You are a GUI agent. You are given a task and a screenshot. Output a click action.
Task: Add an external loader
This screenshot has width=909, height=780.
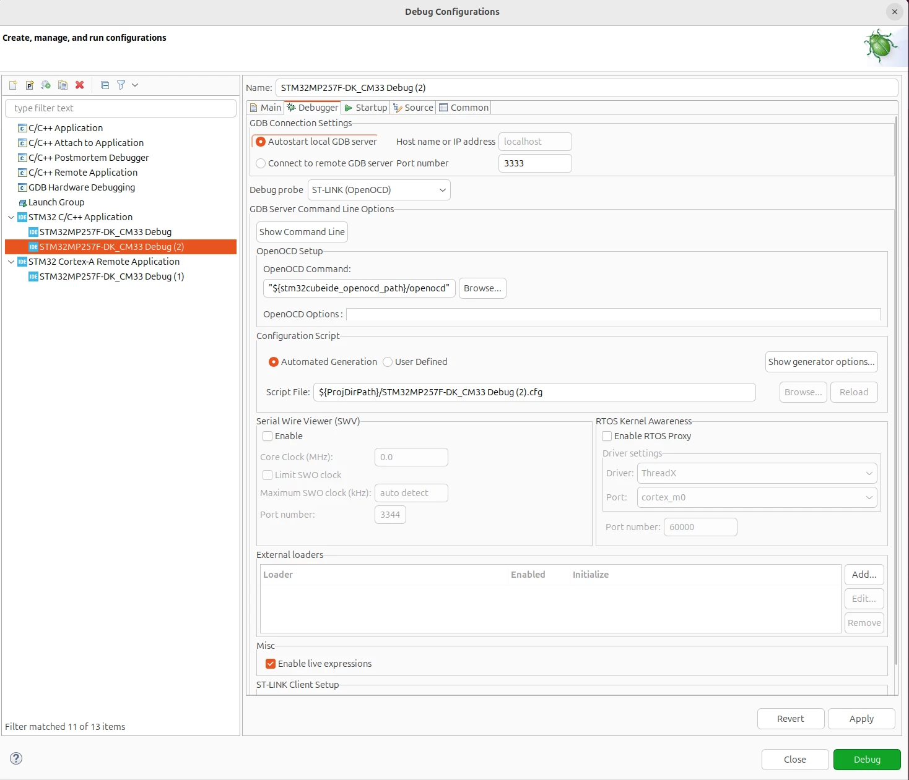coord(864,575)
